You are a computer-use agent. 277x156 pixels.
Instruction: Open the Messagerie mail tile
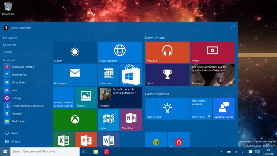[75, 75]
